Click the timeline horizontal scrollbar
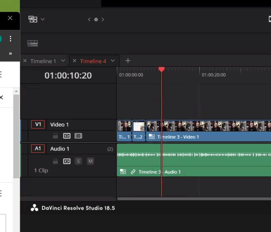This screenshot has height=232, width=271. [x=194, y=199]
